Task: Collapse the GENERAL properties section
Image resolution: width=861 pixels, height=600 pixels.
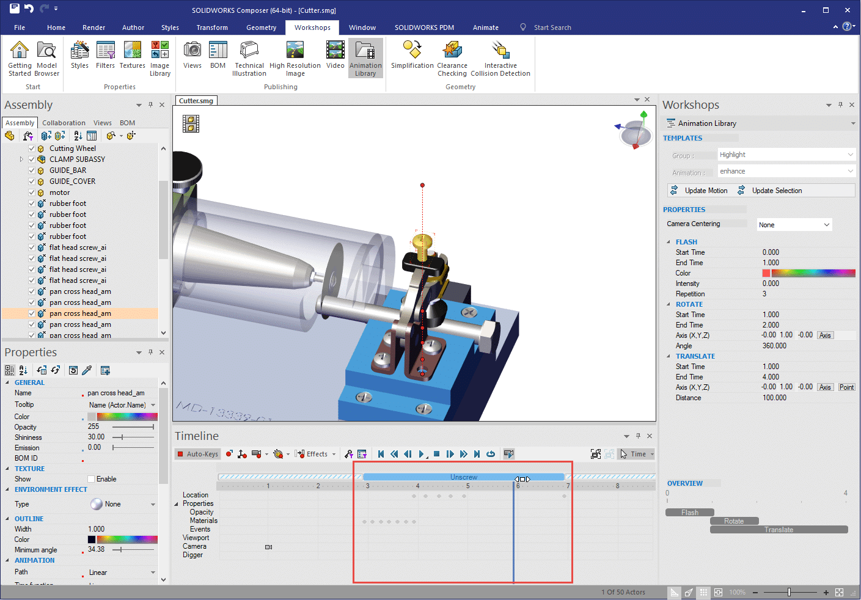Action: click(x=7, y=382)
